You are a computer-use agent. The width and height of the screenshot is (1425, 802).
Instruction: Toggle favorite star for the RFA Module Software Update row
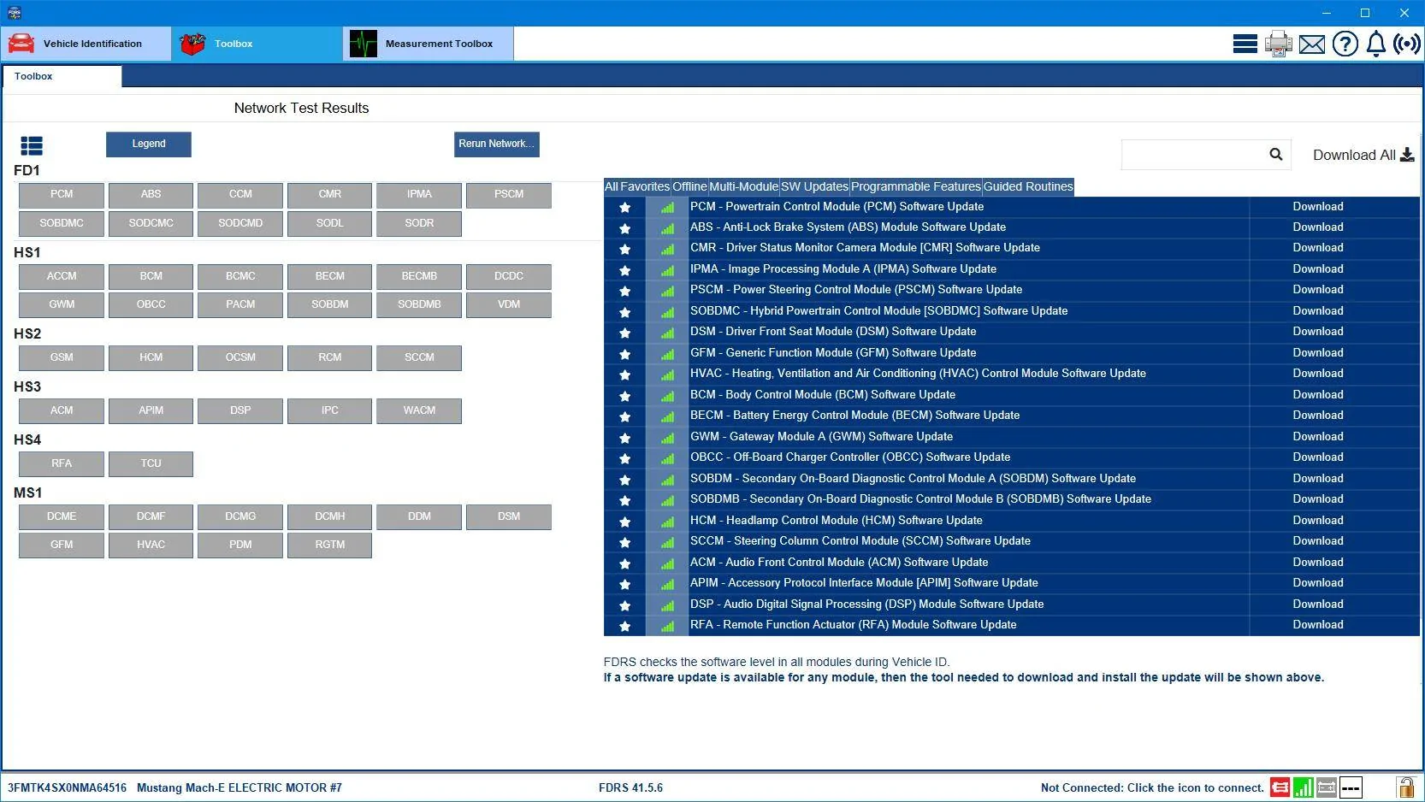(625, 626)
